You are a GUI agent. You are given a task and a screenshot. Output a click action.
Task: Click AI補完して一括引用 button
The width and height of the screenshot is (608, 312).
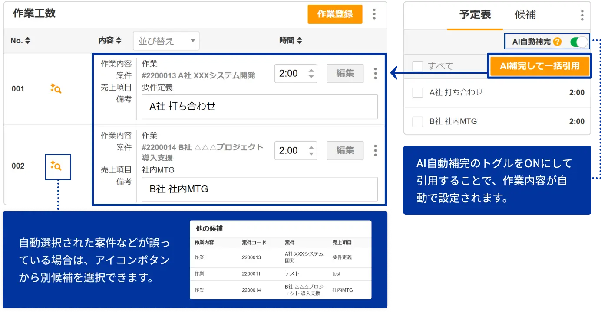[x=540, y=66]
